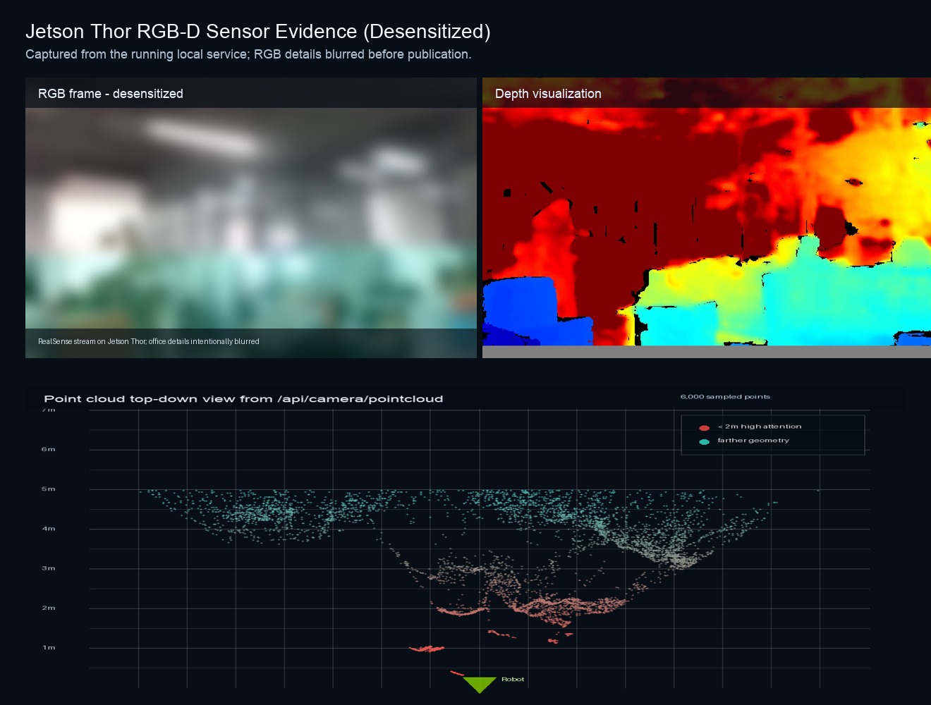Click the 'Point cloud top-down view' chart title
This screenshot has width=931, height=705.
pos(243,399)
